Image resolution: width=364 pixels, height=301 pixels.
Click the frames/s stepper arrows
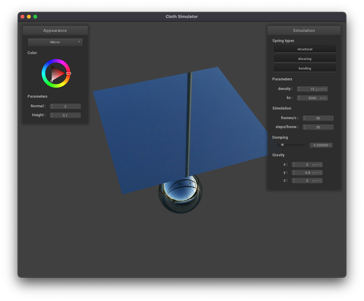click(x=305, y=118)
